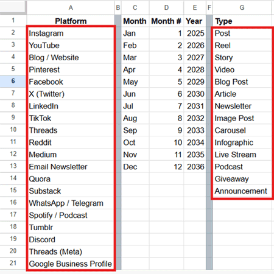Select the Spotify / Podcast cell

point(71,215)
